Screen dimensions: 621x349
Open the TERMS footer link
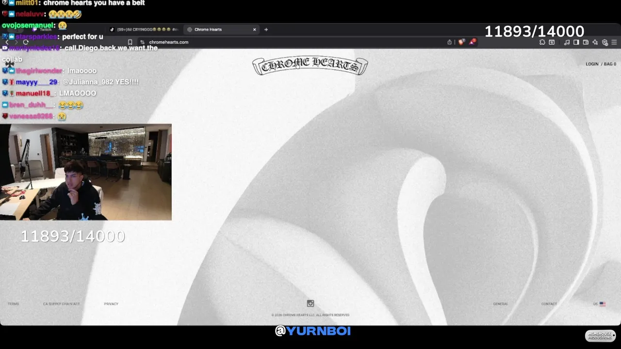[x=13, y=304]
